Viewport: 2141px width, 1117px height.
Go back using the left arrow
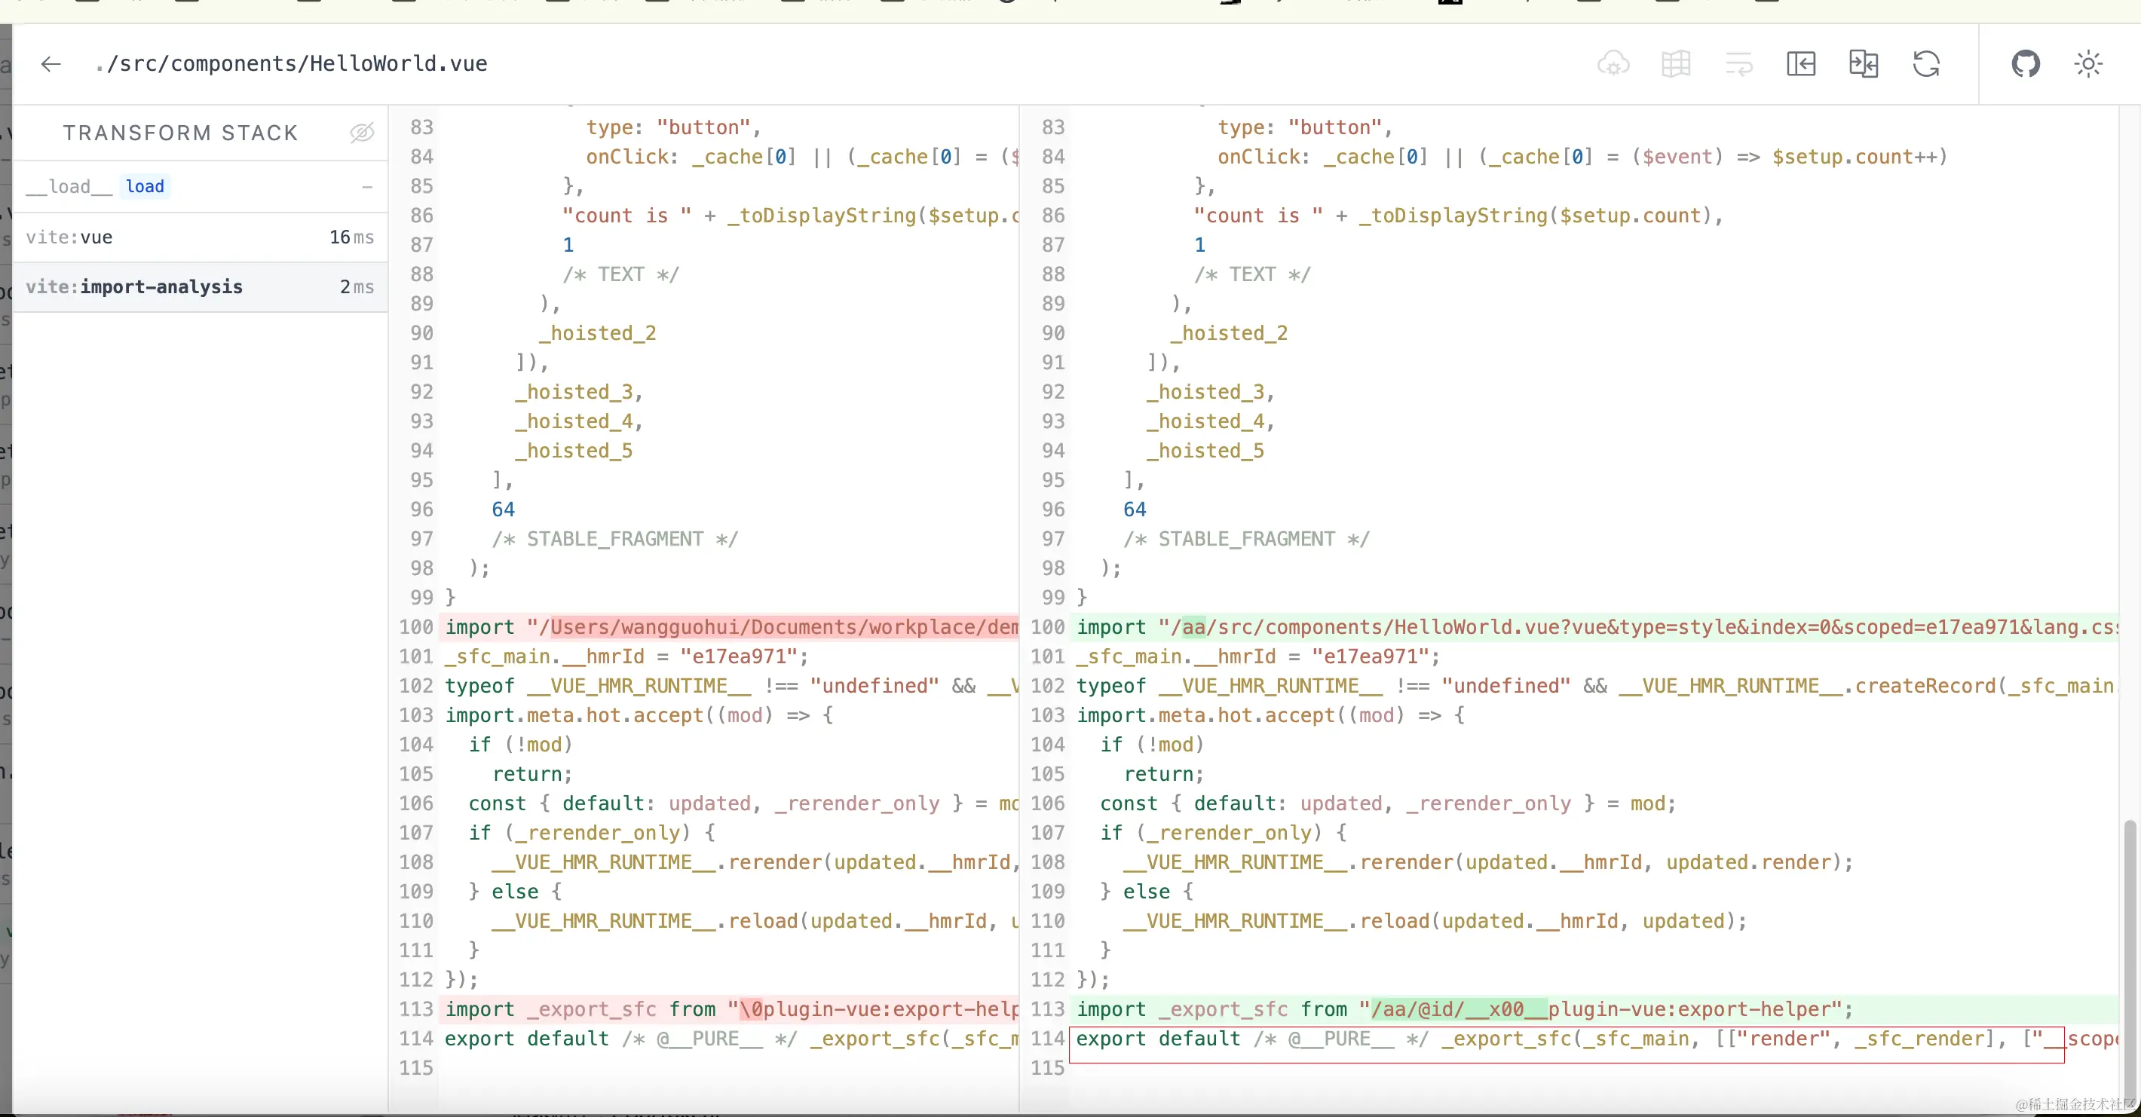pyautogui.click(x=51, y=64)
